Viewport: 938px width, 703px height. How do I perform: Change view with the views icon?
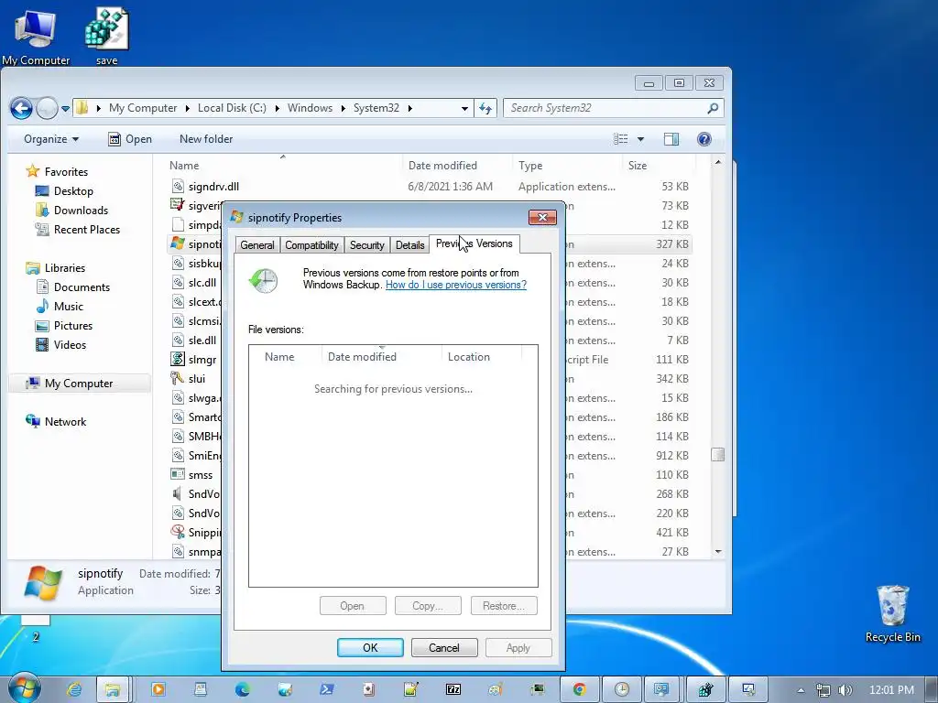pos(621,139)
